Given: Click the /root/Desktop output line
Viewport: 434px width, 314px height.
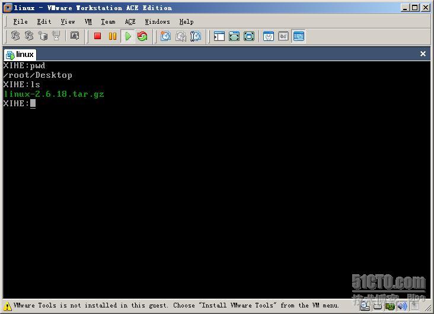Looking at the screenshot, I should (37, 75).
